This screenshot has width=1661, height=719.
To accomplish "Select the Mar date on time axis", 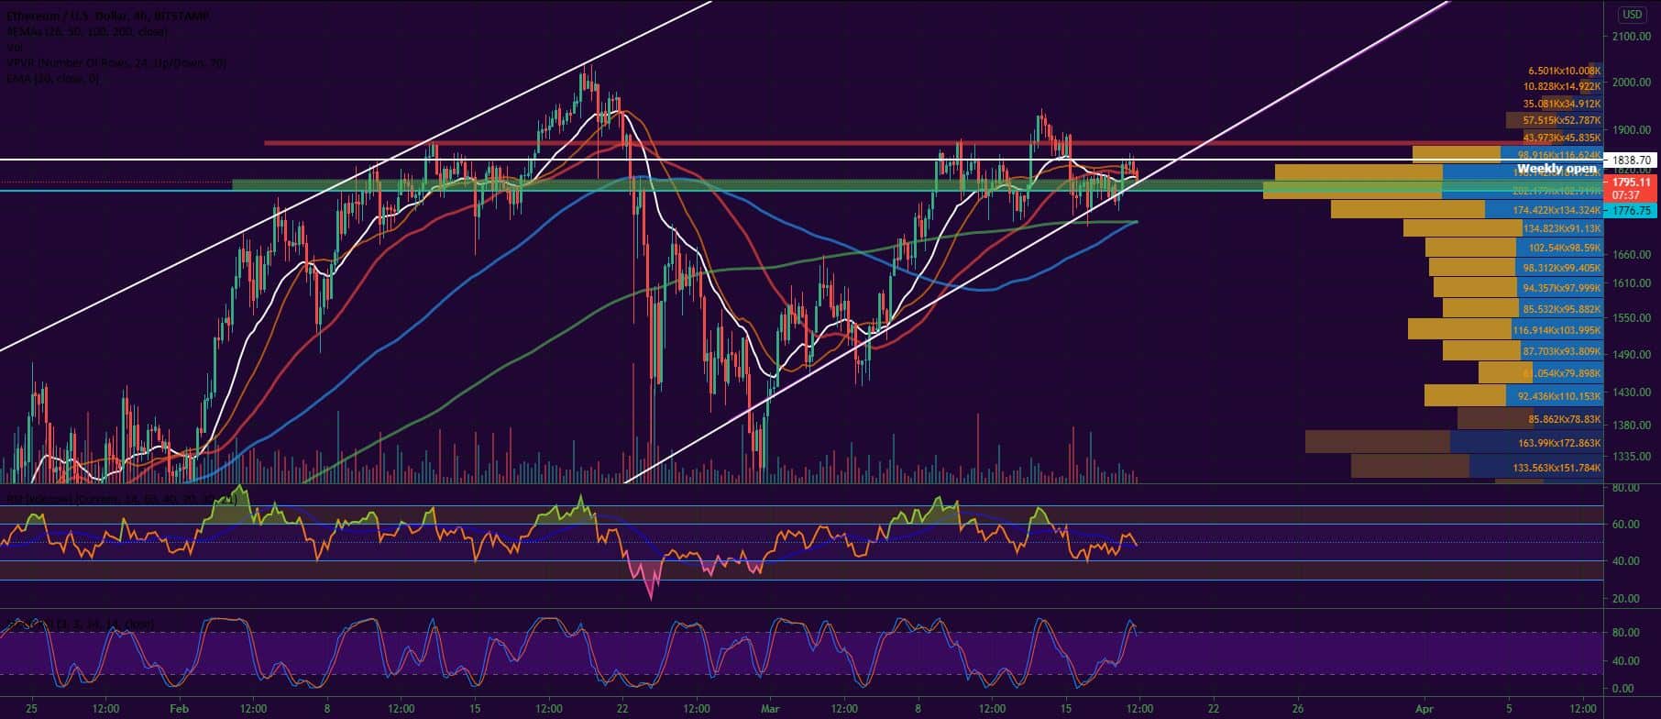I will [x=770, y=709].
